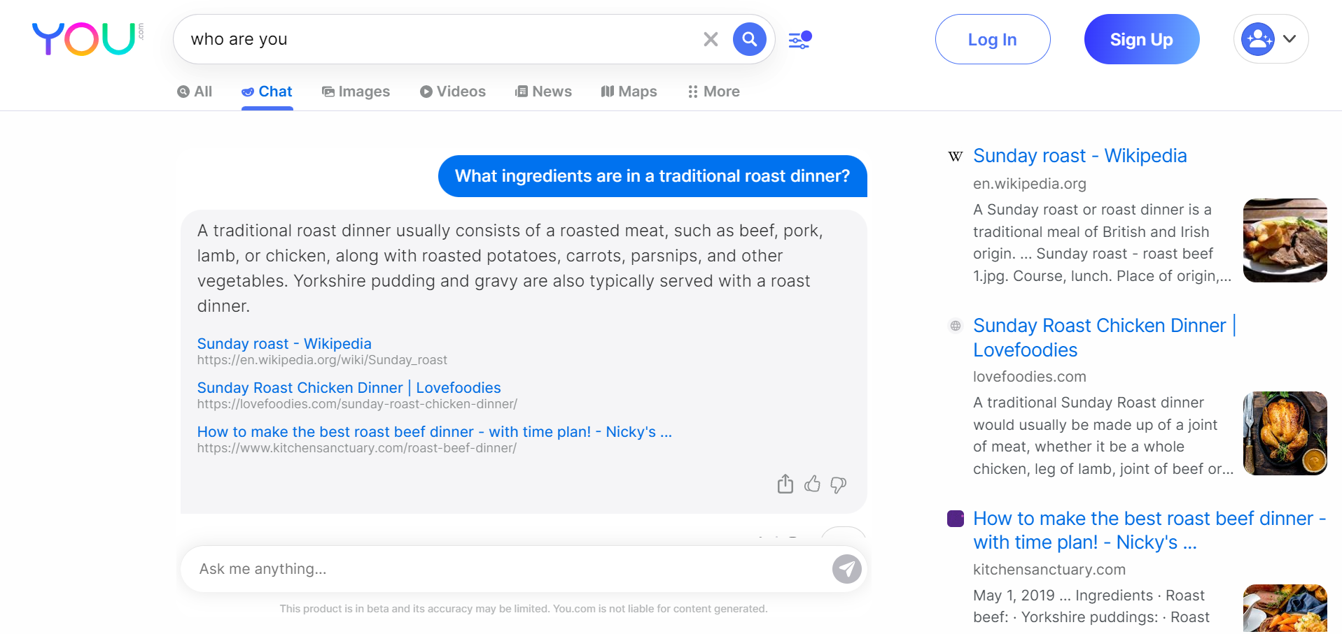Open the Maps tab

tap(629, 92)
